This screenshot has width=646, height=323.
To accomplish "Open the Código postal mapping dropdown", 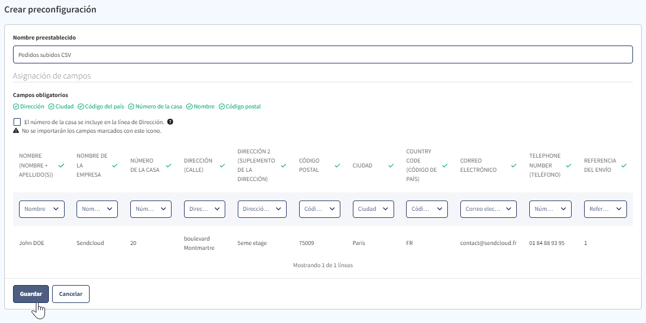I will pyautogui.click(x=320, y=209).
